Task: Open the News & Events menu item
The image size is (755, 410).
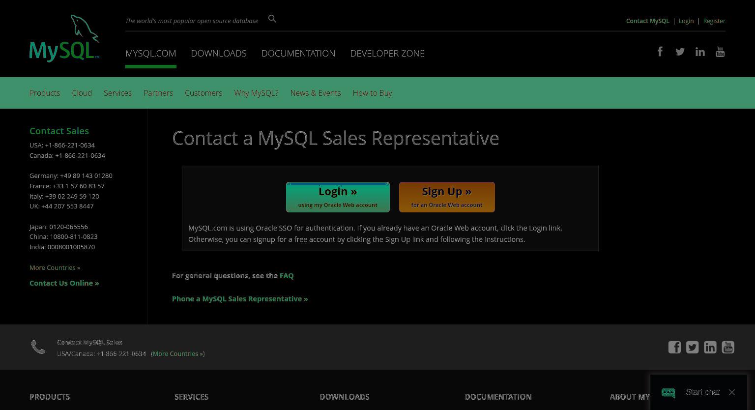Action: [316, 93]
